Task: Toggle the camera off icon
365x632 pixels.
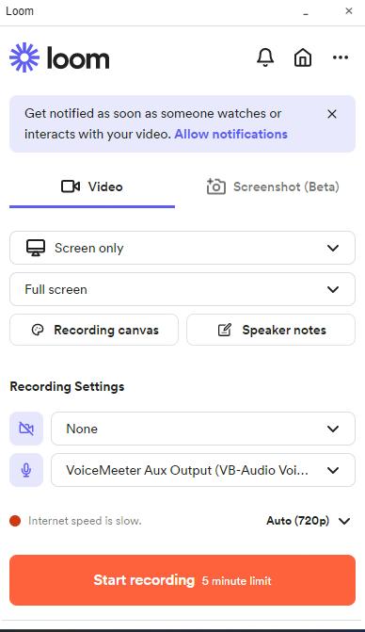Action: pyautogui.click(x=26, y=429)
